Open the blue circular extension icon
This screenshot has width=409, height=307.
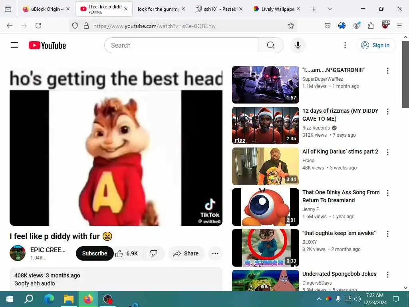coord(342,26)
